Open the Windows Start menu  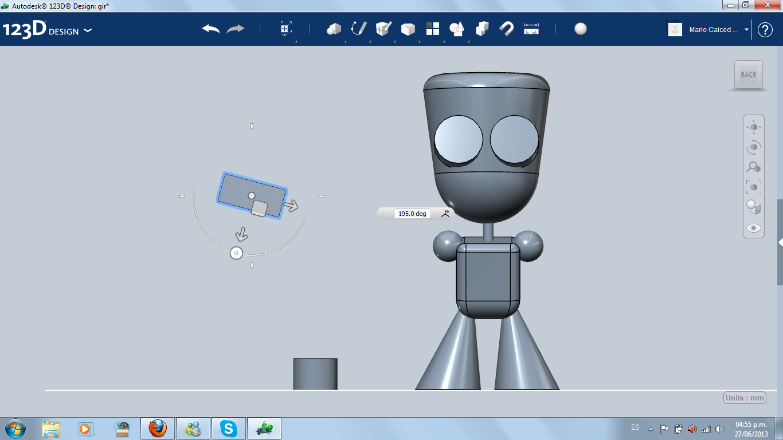(15, 429)
